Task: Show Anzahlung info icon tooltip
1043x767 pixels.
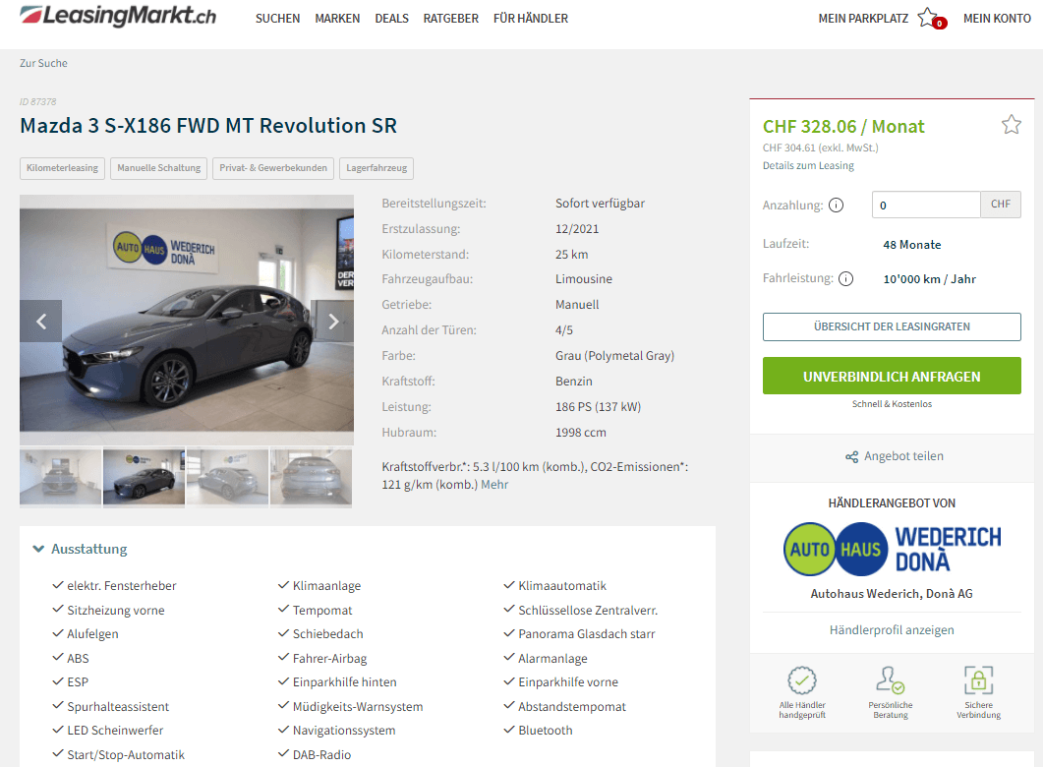Action: point(837,205)
